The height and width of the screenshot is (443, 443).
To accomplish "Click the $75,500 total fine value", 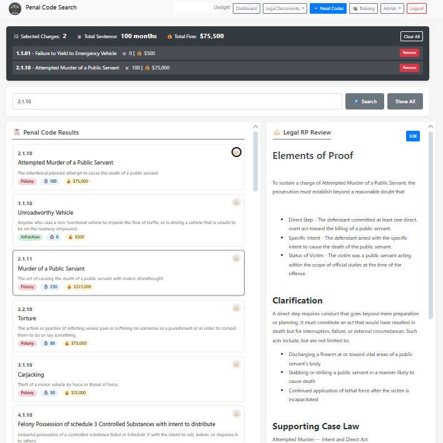I will coord(211,36).
